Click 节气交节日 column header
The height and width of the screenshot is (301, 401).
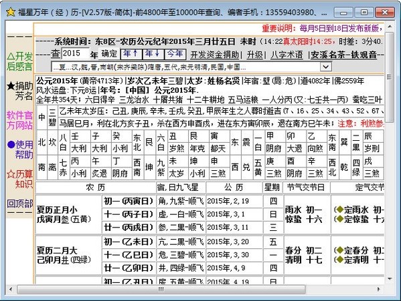(307, 188)
